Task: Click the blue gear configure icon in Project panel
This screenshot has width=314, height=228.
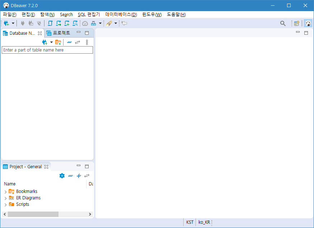Action: tap(62, 176)
